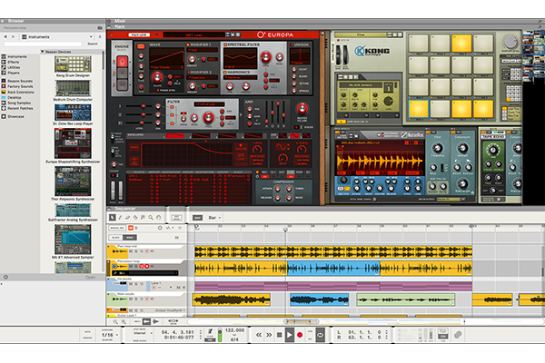The image size is (545, 363).
Task: Select the Razor tool in sequencer toolbar
Action: pyautogui.click(x=135, y=218)
